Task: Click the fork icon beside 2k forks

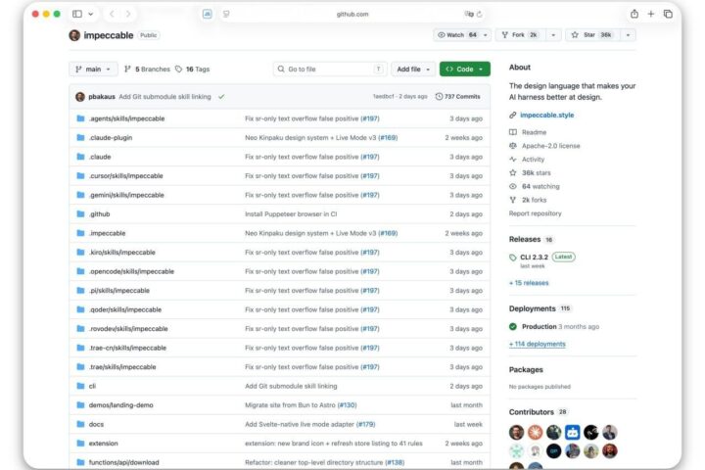Action: [513, 200]
